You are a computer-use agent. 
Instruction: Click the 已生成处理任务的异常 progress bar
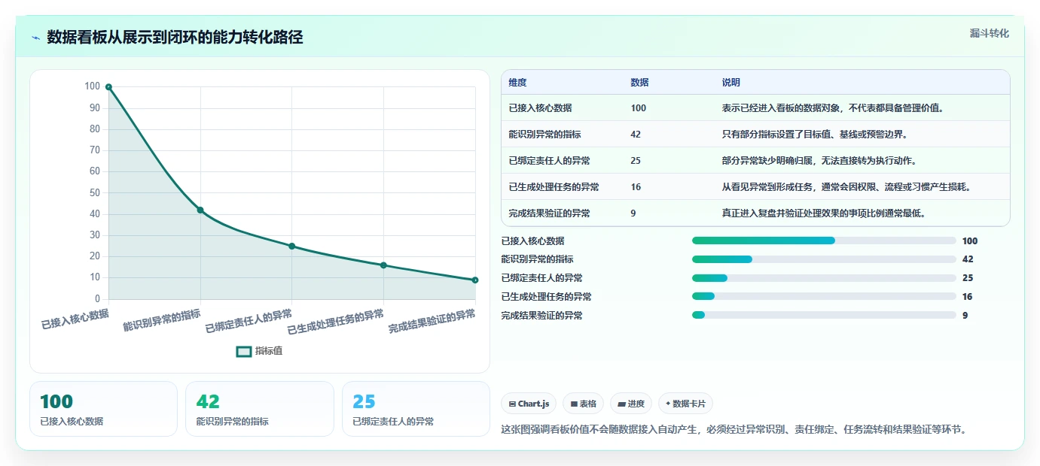pos(824,297)
